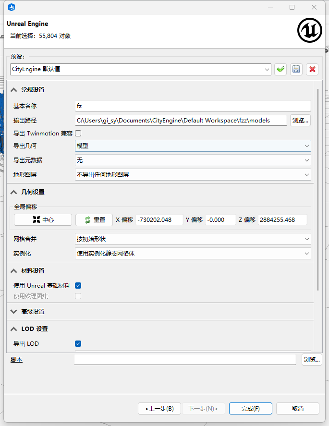Collapse the 材料设置 section
329x426 pixels.
pos(14,271)
